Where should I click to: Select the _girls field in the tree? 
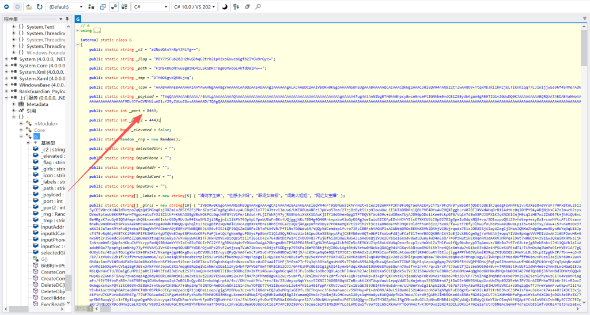[x=53, y=169]
